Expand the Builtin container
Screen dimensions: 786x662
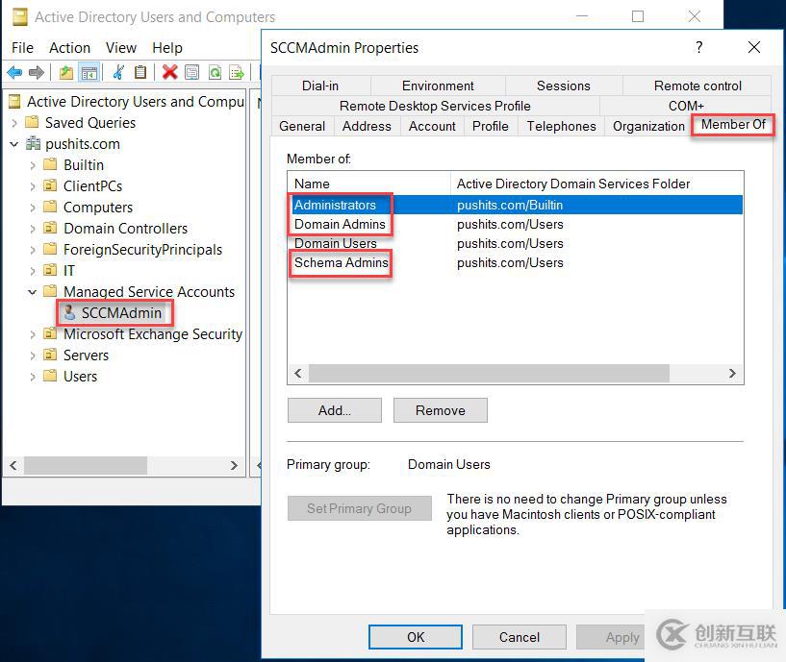[x=33, y=165]
